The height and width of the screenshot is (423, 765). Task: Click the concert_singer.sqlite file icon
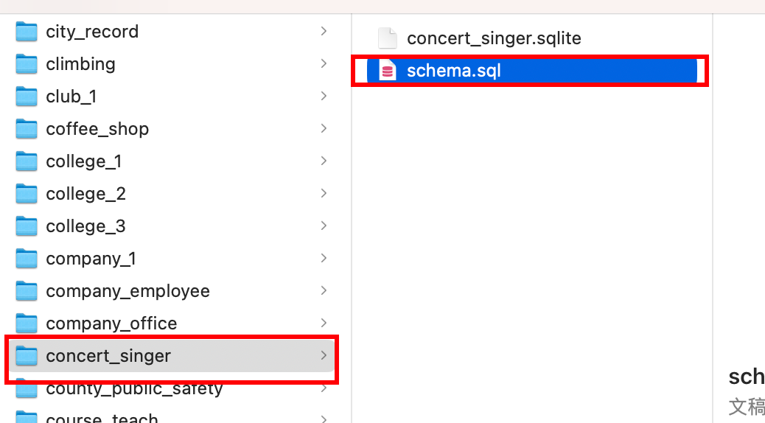click(x=388, y=38)
